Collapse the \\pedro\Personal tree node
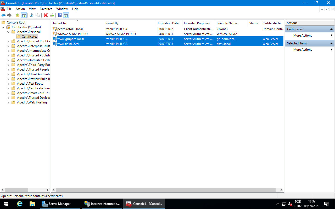The image size is (335, 209). click(x=8, y=32)
